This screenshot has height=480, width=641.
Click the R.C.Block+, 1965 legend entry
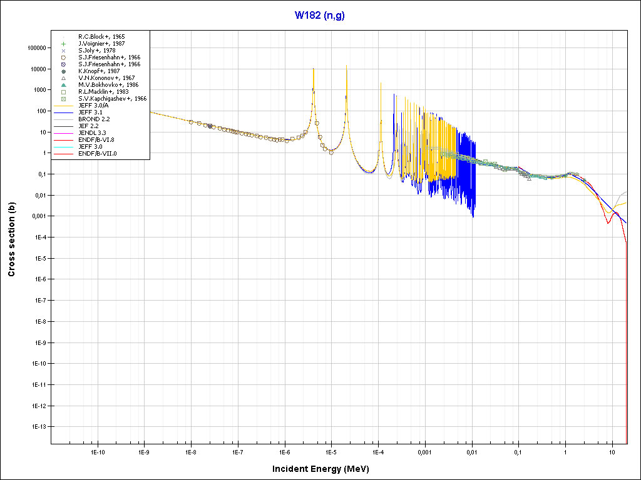pos(101,37)
